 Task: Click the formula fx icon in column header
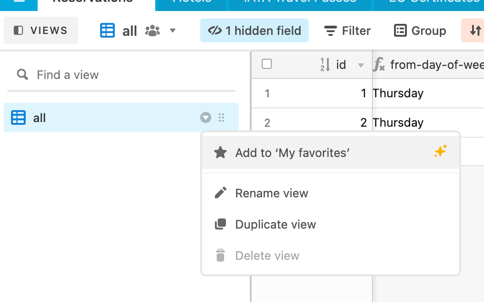pos(379,64)
